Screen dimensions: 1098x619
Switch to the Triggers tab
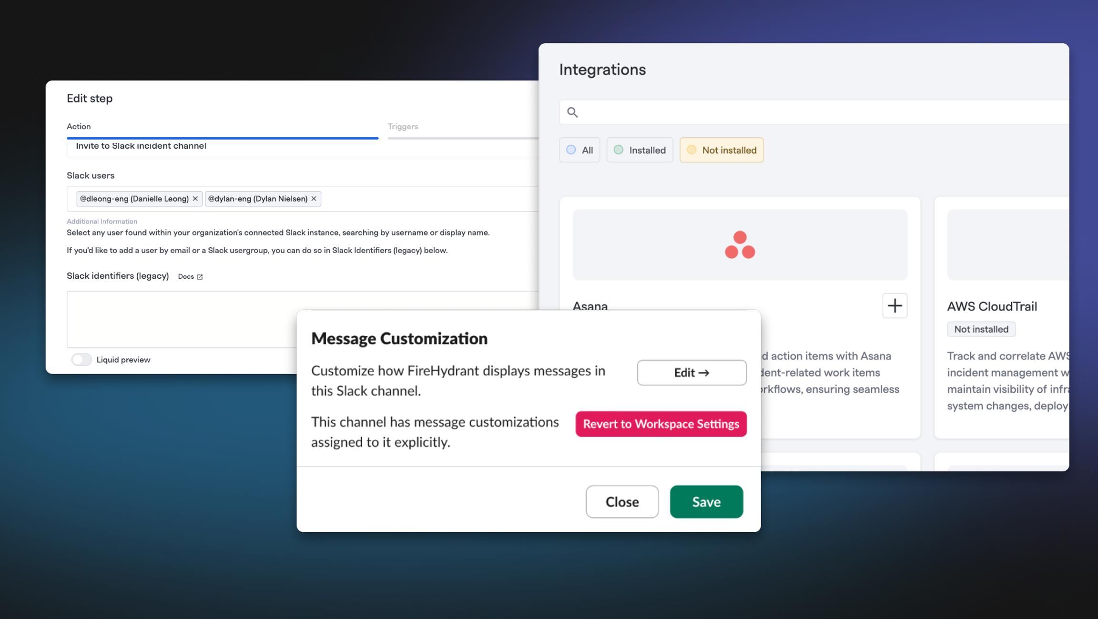403,126
